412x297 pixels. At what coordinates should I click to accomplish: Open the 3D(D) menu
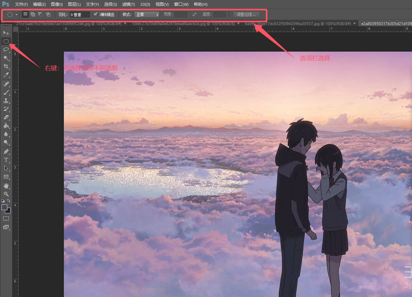pos(145,4)
